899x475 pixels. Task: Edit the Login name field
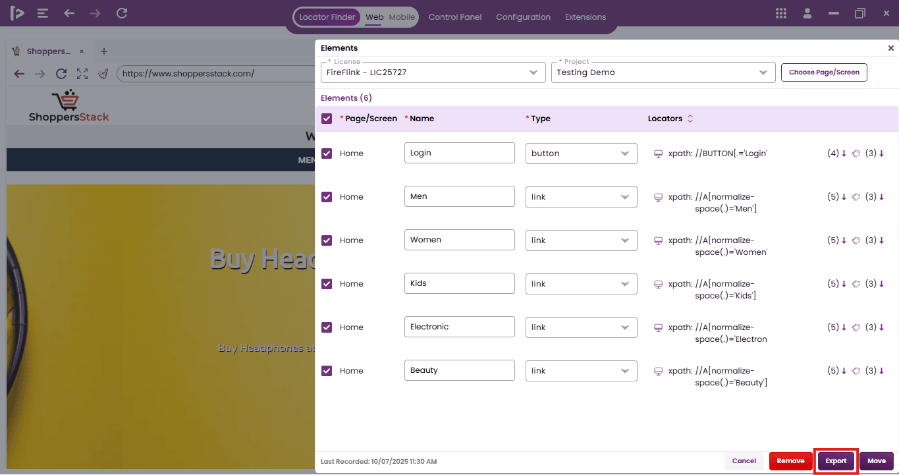pos(460,153)
